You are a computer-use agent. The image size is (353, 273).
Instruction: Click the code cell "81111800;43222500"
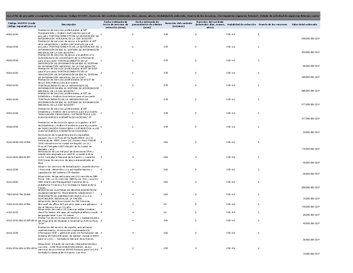click(18, 142)
